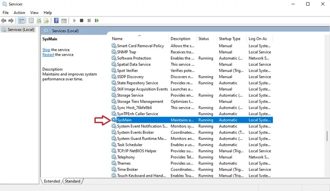
Task: Click the Refresh toolbar icon
Action: (x=39, y=21)
